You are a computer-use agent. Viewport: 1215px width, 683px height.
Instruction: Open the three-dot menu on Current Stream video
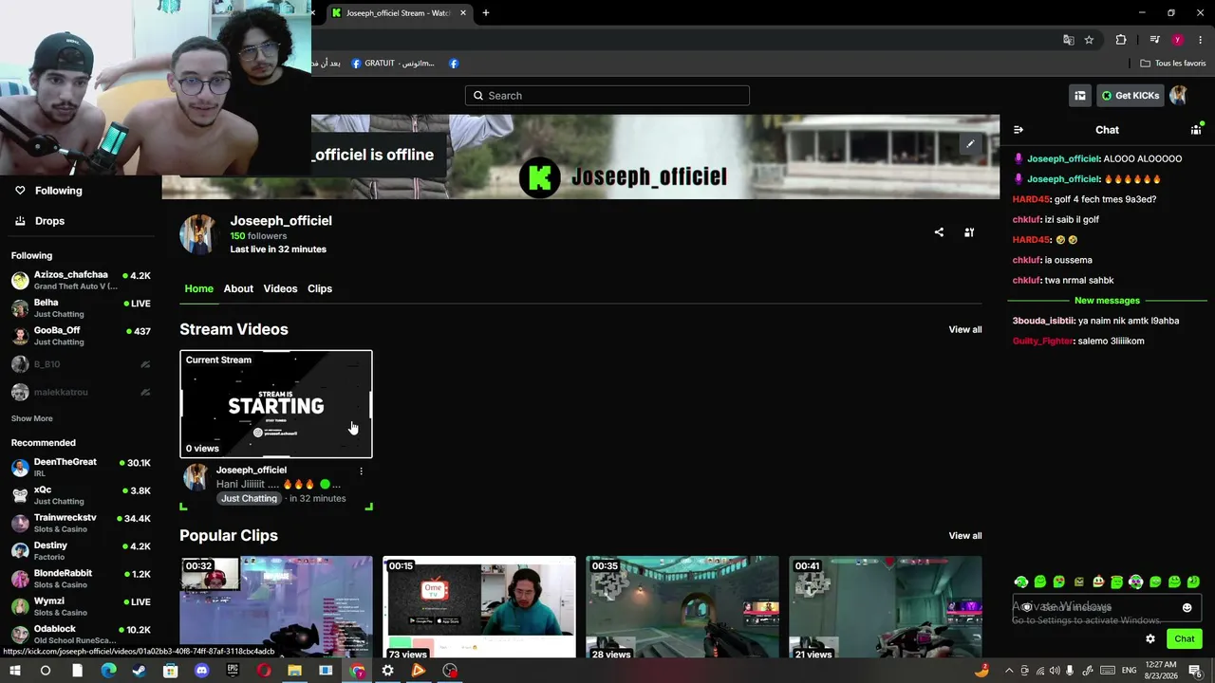pyautogui.click(x=361, y=471)
